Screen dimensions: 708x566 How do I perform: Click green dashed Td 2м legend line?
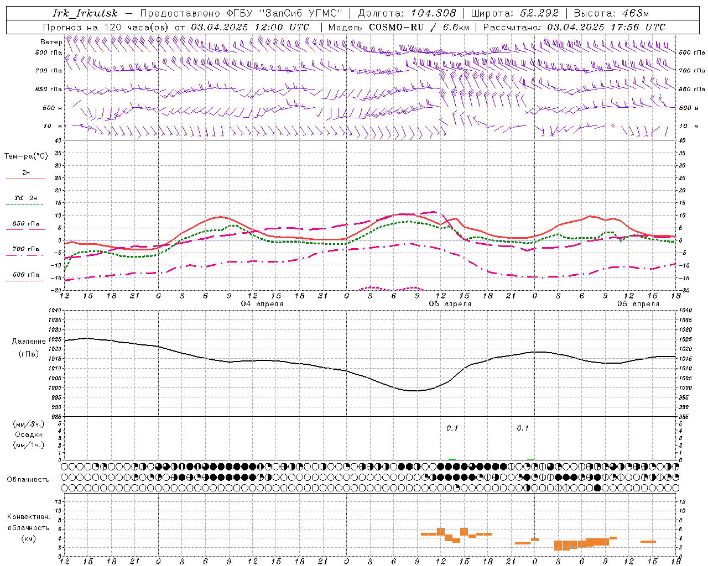click(24, 205)
